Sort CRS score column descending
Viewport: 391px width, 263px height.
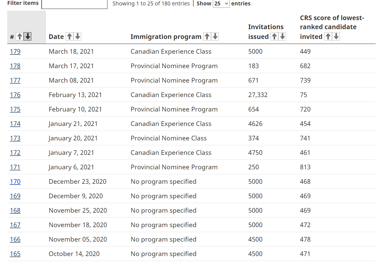336,37
